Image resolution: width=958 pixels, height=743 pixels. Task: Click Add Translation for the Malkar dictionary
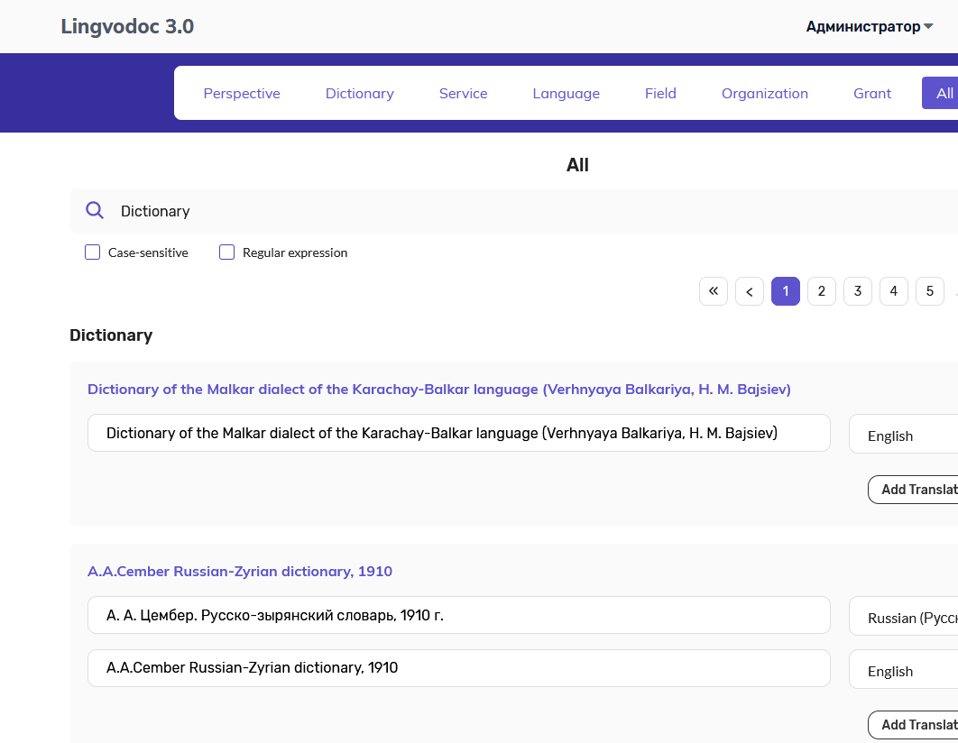pyautogui.click(x=918, y=489)
